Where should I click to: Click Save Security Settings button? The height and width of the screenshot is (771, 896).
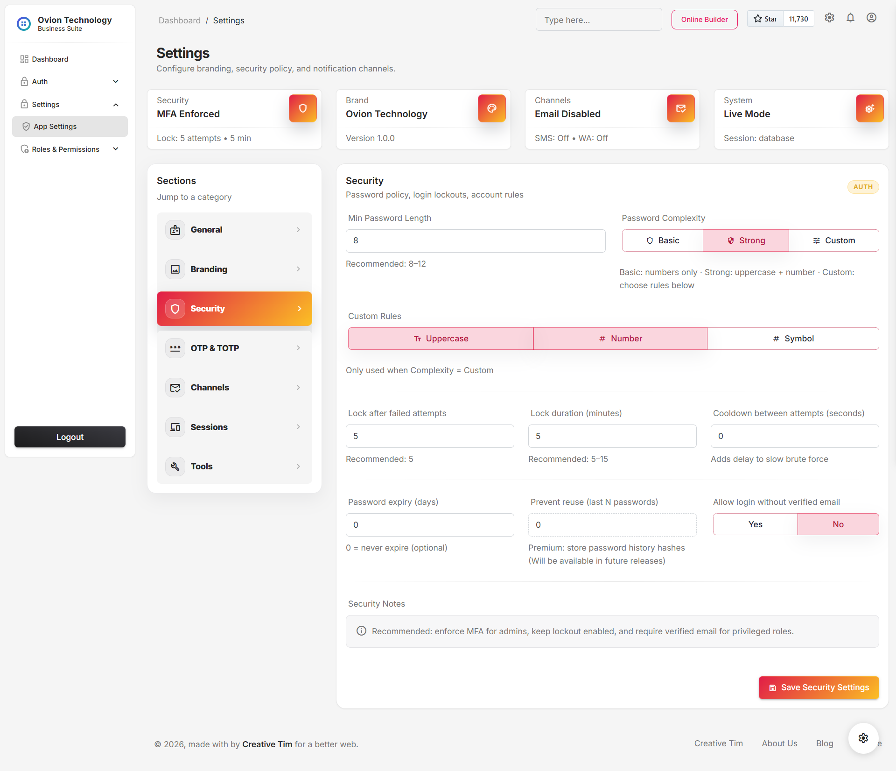(819, 687)
